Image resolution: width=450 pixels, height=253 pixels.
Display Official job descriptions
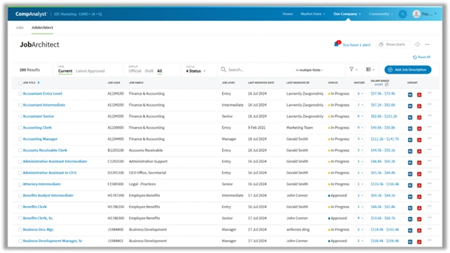click(x=135, y=71)
